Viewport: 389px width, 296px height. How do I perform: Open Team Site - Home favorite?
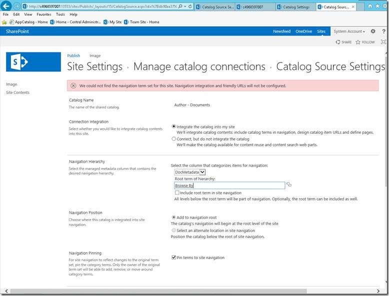point(141,22)
